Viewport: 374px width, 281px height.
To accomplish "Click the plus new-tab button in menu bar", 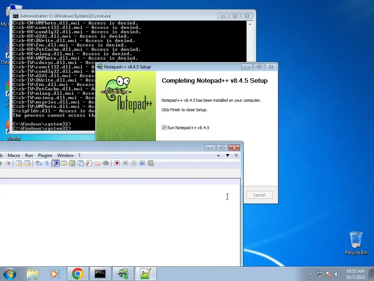I will pyautogui.click(x=218, y=156).
